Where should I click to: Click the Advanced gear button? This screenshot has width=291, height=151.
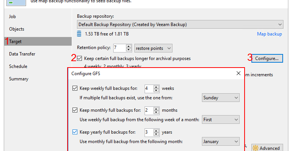click(267, 148)
